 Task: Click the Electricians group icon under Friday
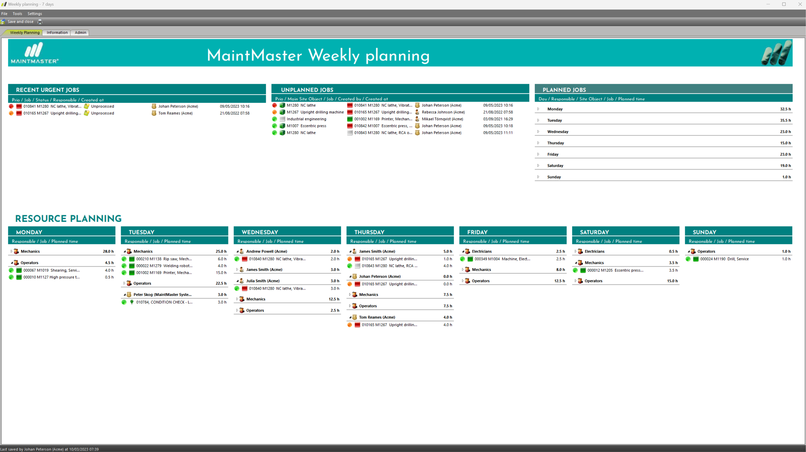(x=468, y=251)
